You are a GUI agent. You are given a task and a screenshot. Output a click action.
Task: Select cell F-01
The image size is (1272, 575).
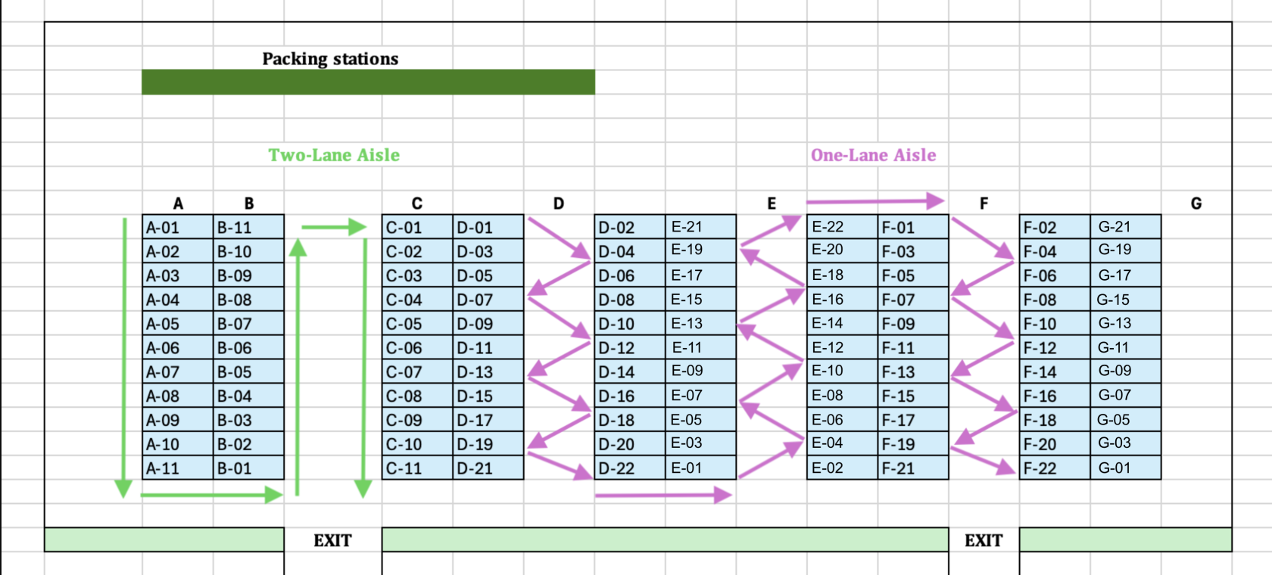(x=913, y=227)
